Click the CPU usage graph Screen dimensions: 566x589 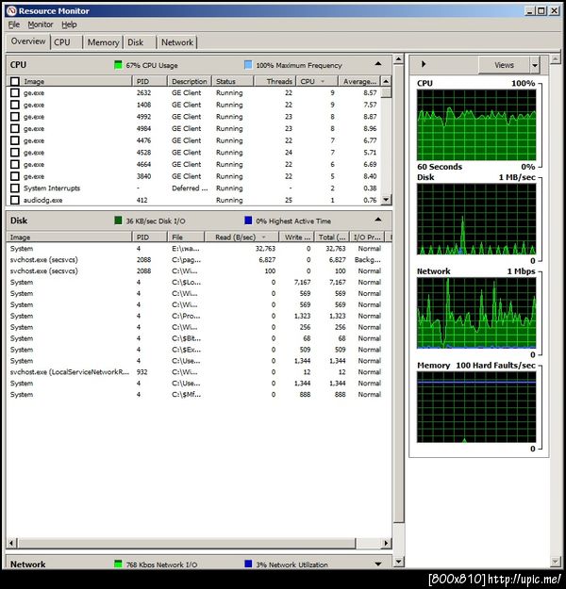pyautogui.click(x=476, y=125)
